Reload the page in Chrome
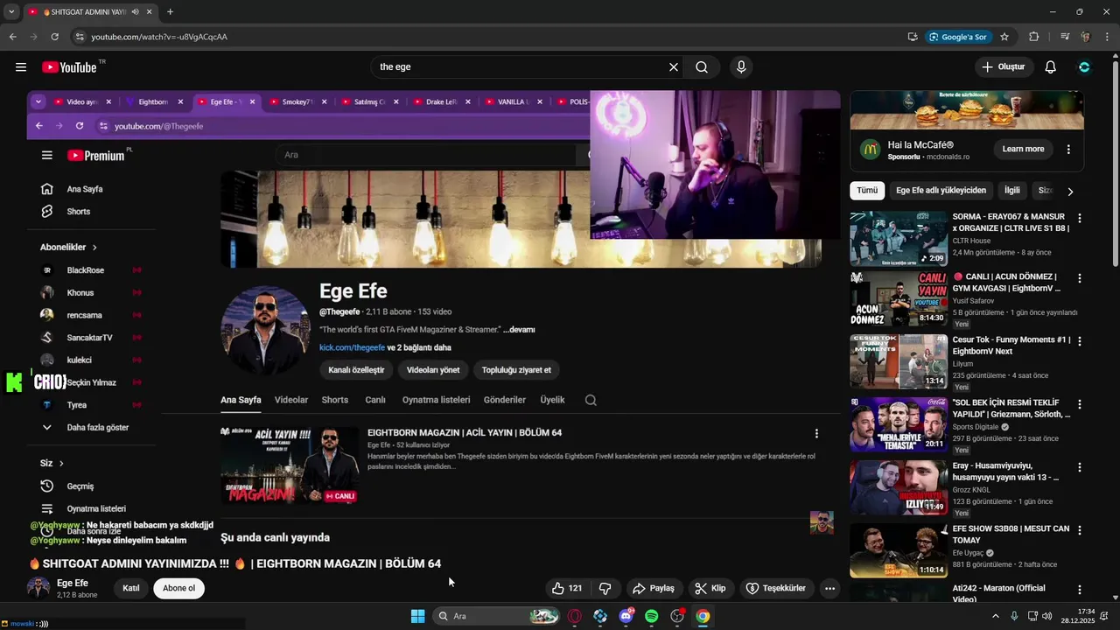1120x630 pixels. click(x=54, y=37)
